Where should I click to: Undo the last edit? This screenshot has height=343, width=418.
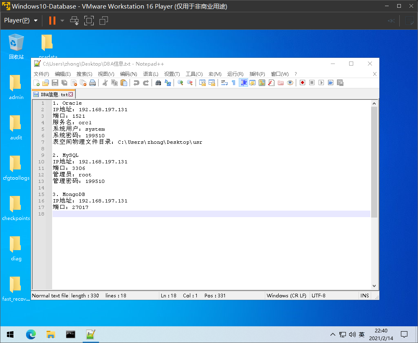[136, 83]
